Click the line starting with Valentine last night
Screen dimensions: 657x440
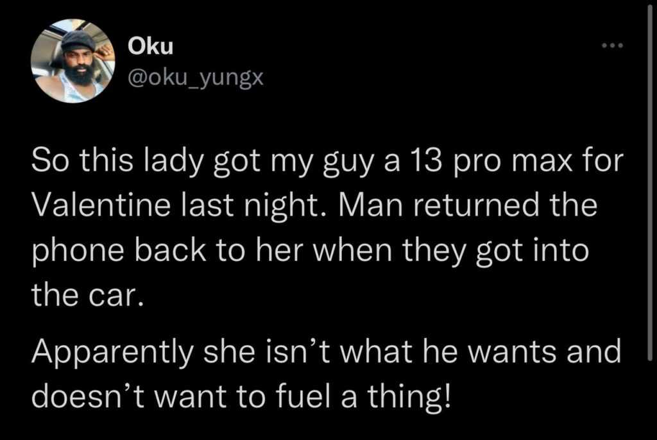[314, 206]
